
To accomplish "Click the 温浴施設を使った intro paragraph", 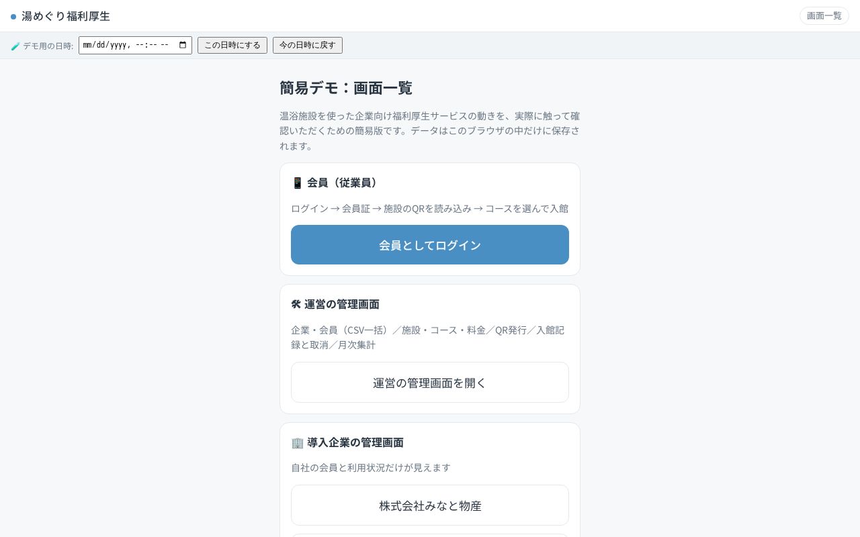I will coord(430,130).
